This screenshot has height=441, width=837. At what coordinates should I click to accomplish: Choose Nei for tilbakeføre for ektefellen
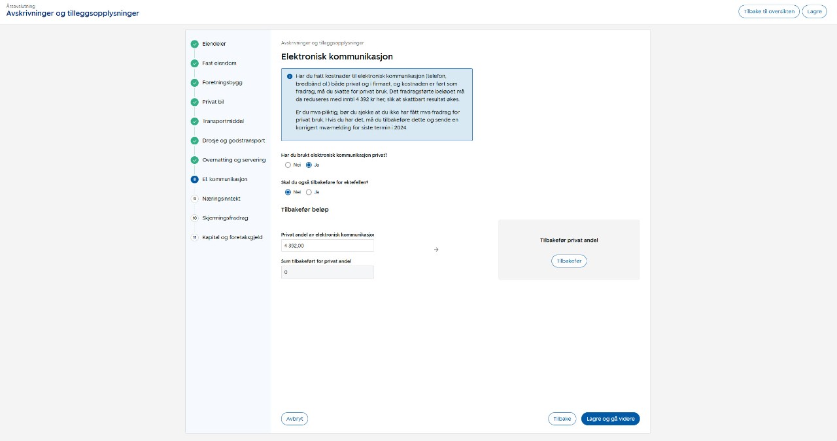click(x=288, y=192)
